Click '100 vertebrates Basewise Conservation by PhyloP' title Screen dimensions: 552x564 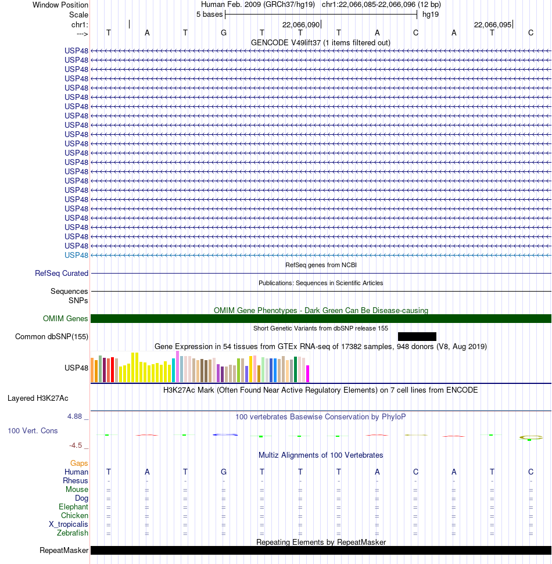321,417
